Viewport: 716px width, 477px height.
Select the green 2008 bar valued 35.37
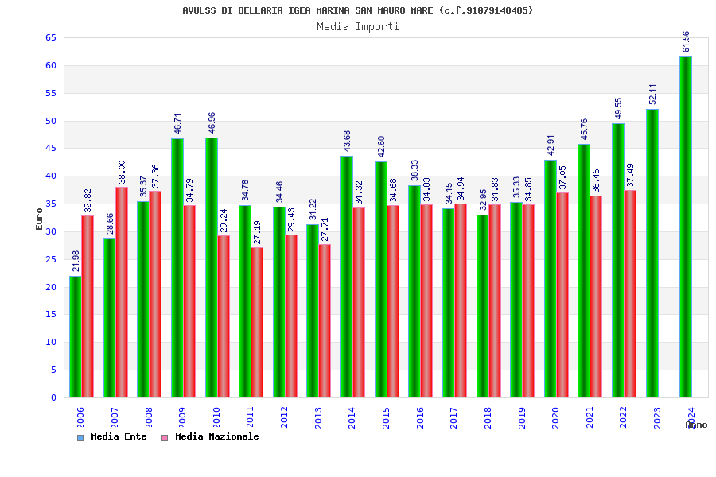[143, 300]
